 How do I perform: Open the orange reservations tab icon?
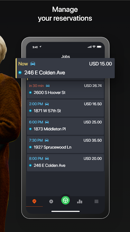point(34,201)
